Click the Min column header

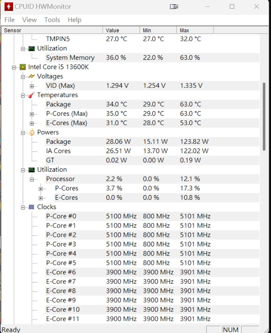point(158,30)
